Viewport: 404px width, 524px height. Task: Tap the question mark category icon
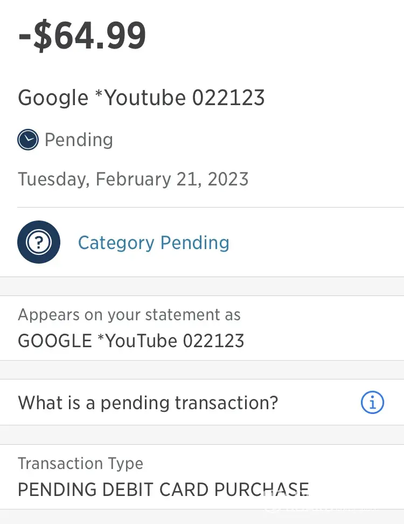pos(39,243)
